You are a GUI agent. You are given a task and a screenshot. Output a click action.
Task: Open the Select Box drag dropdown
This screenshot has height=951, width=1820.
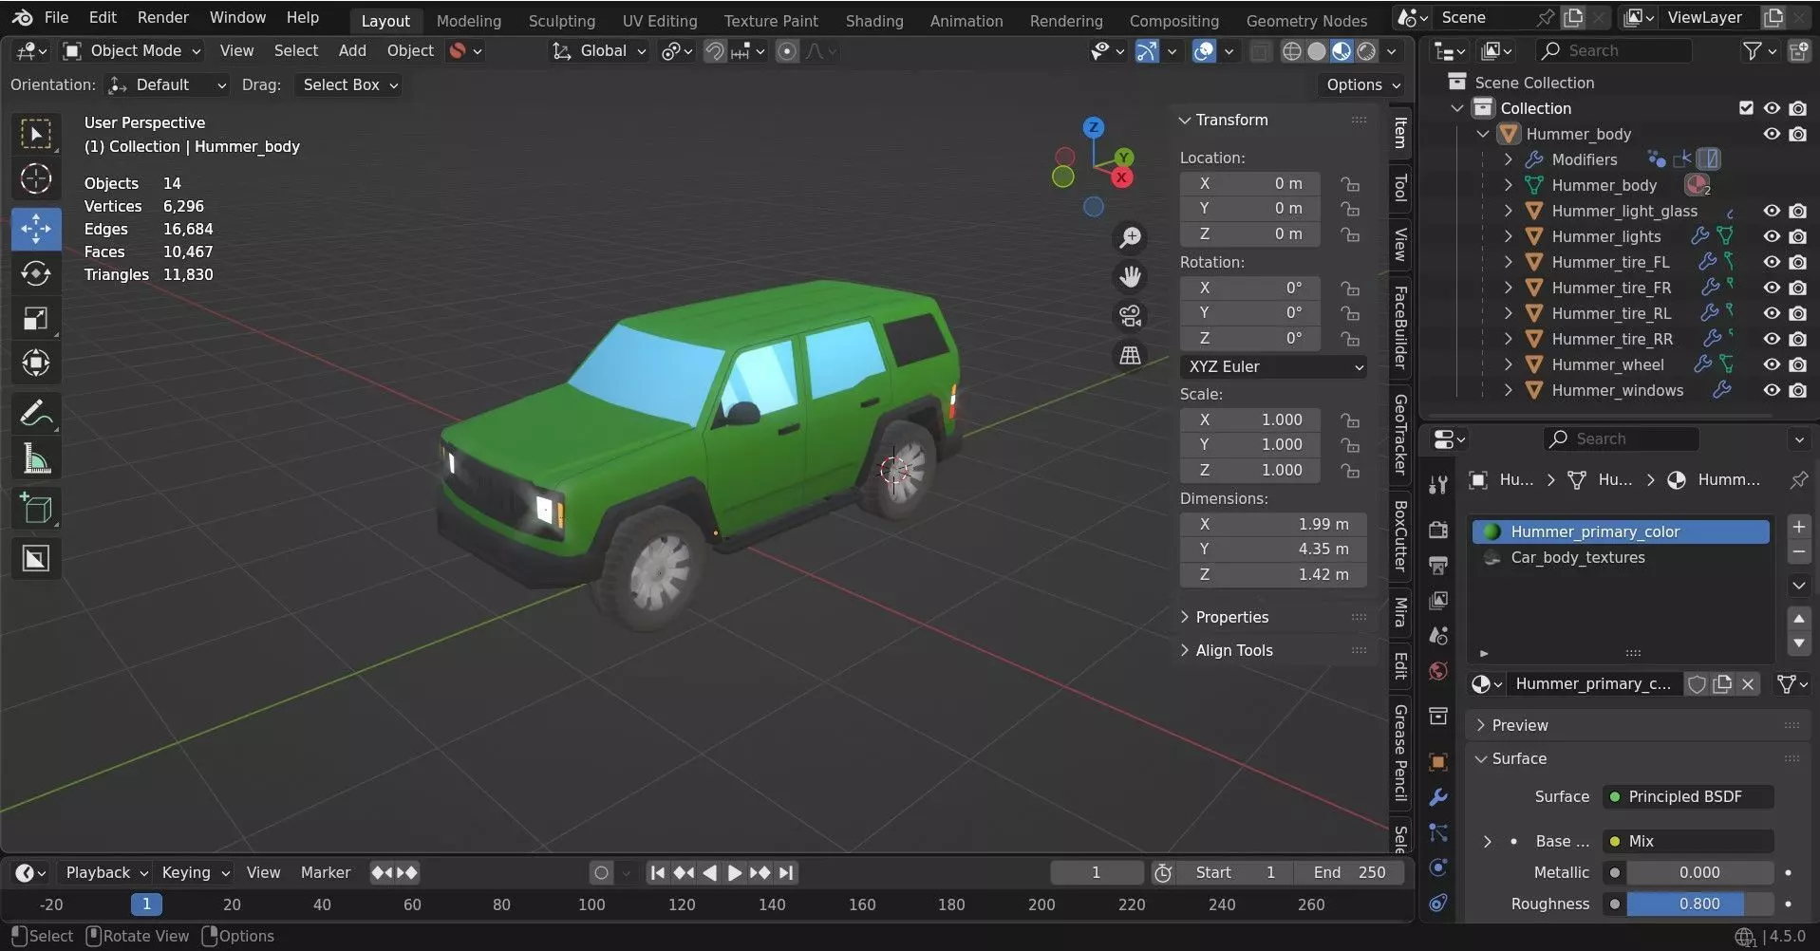pos(347,85)
